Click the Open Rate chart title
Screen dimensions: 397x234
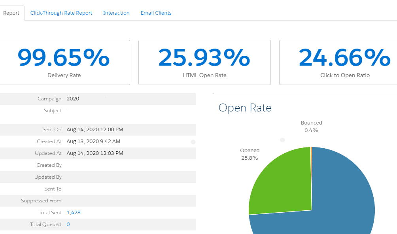point(245,108)
